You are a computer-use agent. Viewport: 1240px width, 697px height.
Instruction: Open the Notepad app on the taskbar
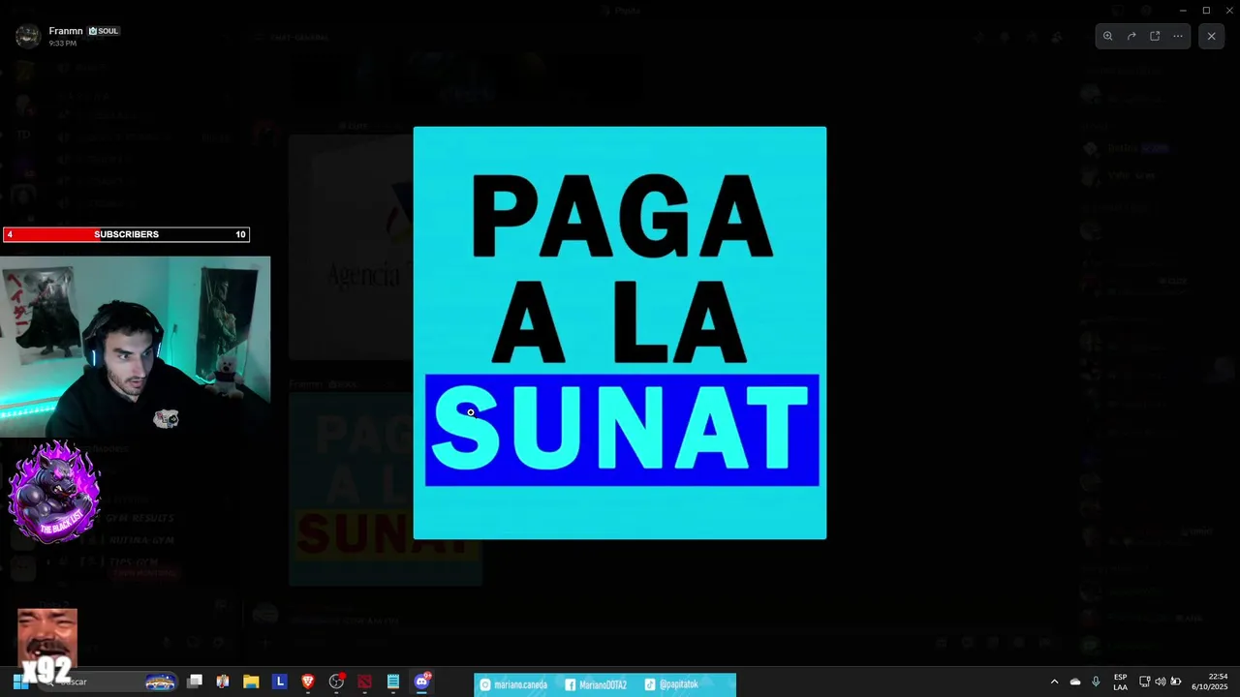(x=393, y=682)
